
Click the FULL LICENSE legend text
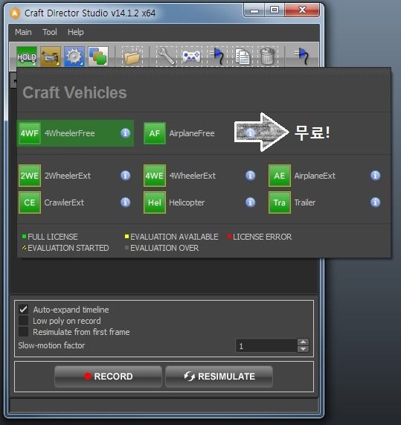[x=53, y=237]
